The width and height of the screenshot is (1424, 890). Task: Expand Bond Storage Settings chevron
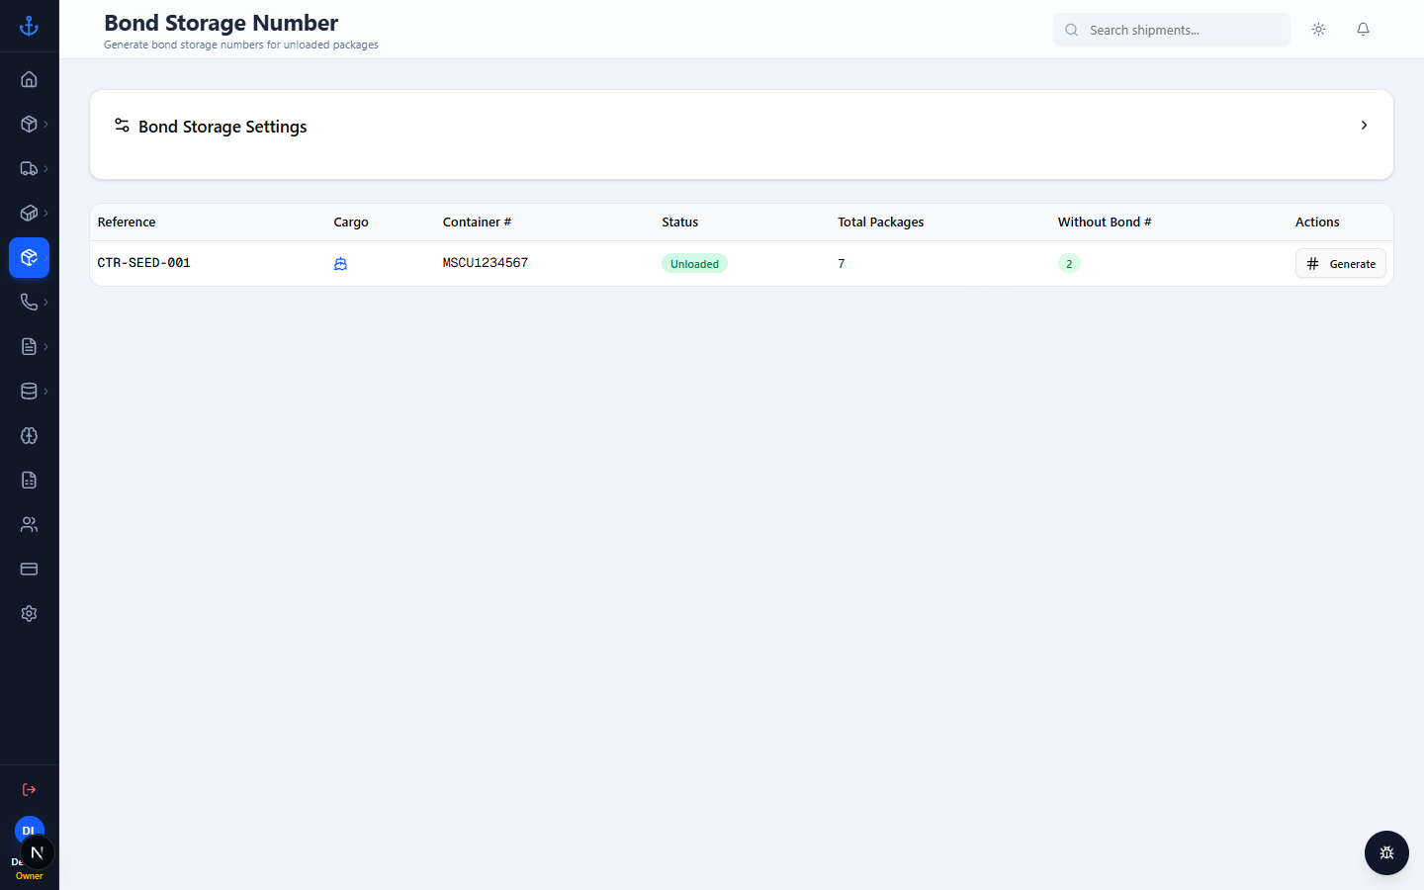pos(1364,126)
